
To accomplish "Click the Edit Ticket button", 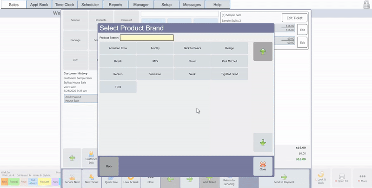I will coord(294,18).
